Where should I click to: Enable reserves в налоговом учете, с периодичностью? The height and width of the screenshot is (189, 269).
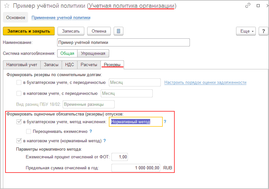click(19, 94)
